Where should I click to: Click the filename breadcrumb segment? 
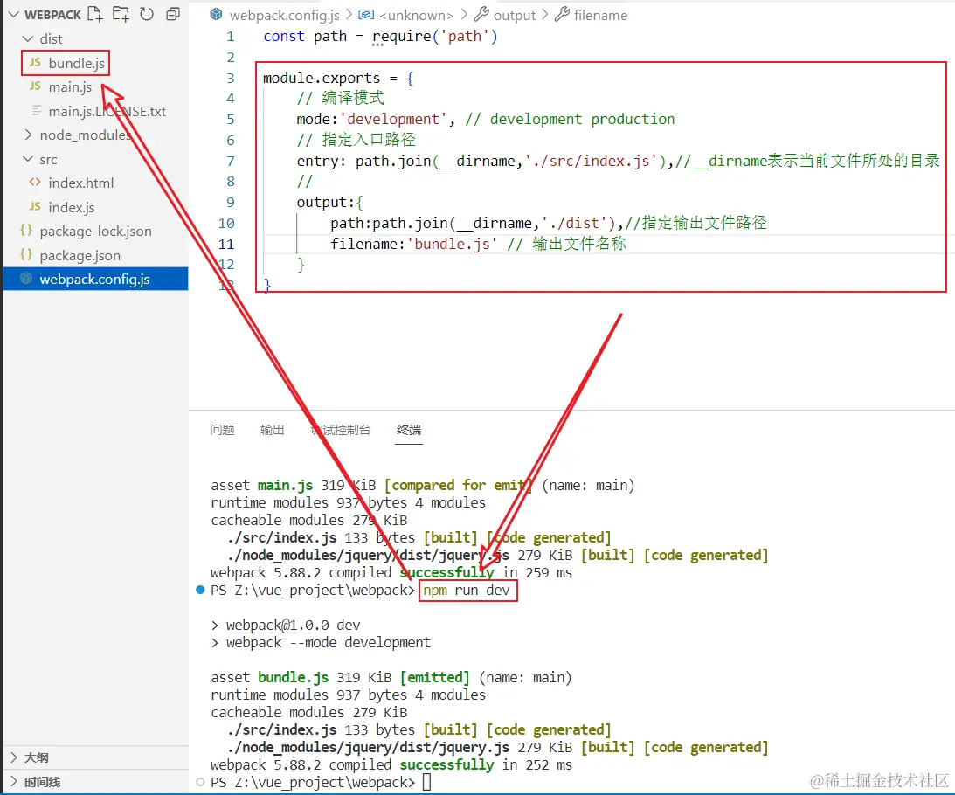click(600, 15)
